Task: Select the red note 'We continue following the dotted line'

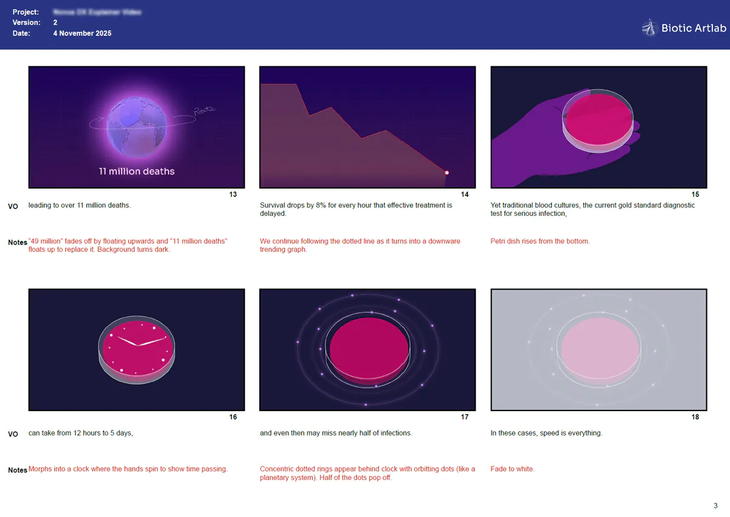Action: point(360,246)
